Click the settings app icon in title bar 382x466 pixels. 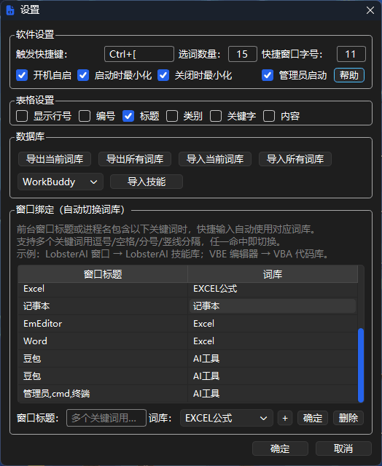pos(10,10)
